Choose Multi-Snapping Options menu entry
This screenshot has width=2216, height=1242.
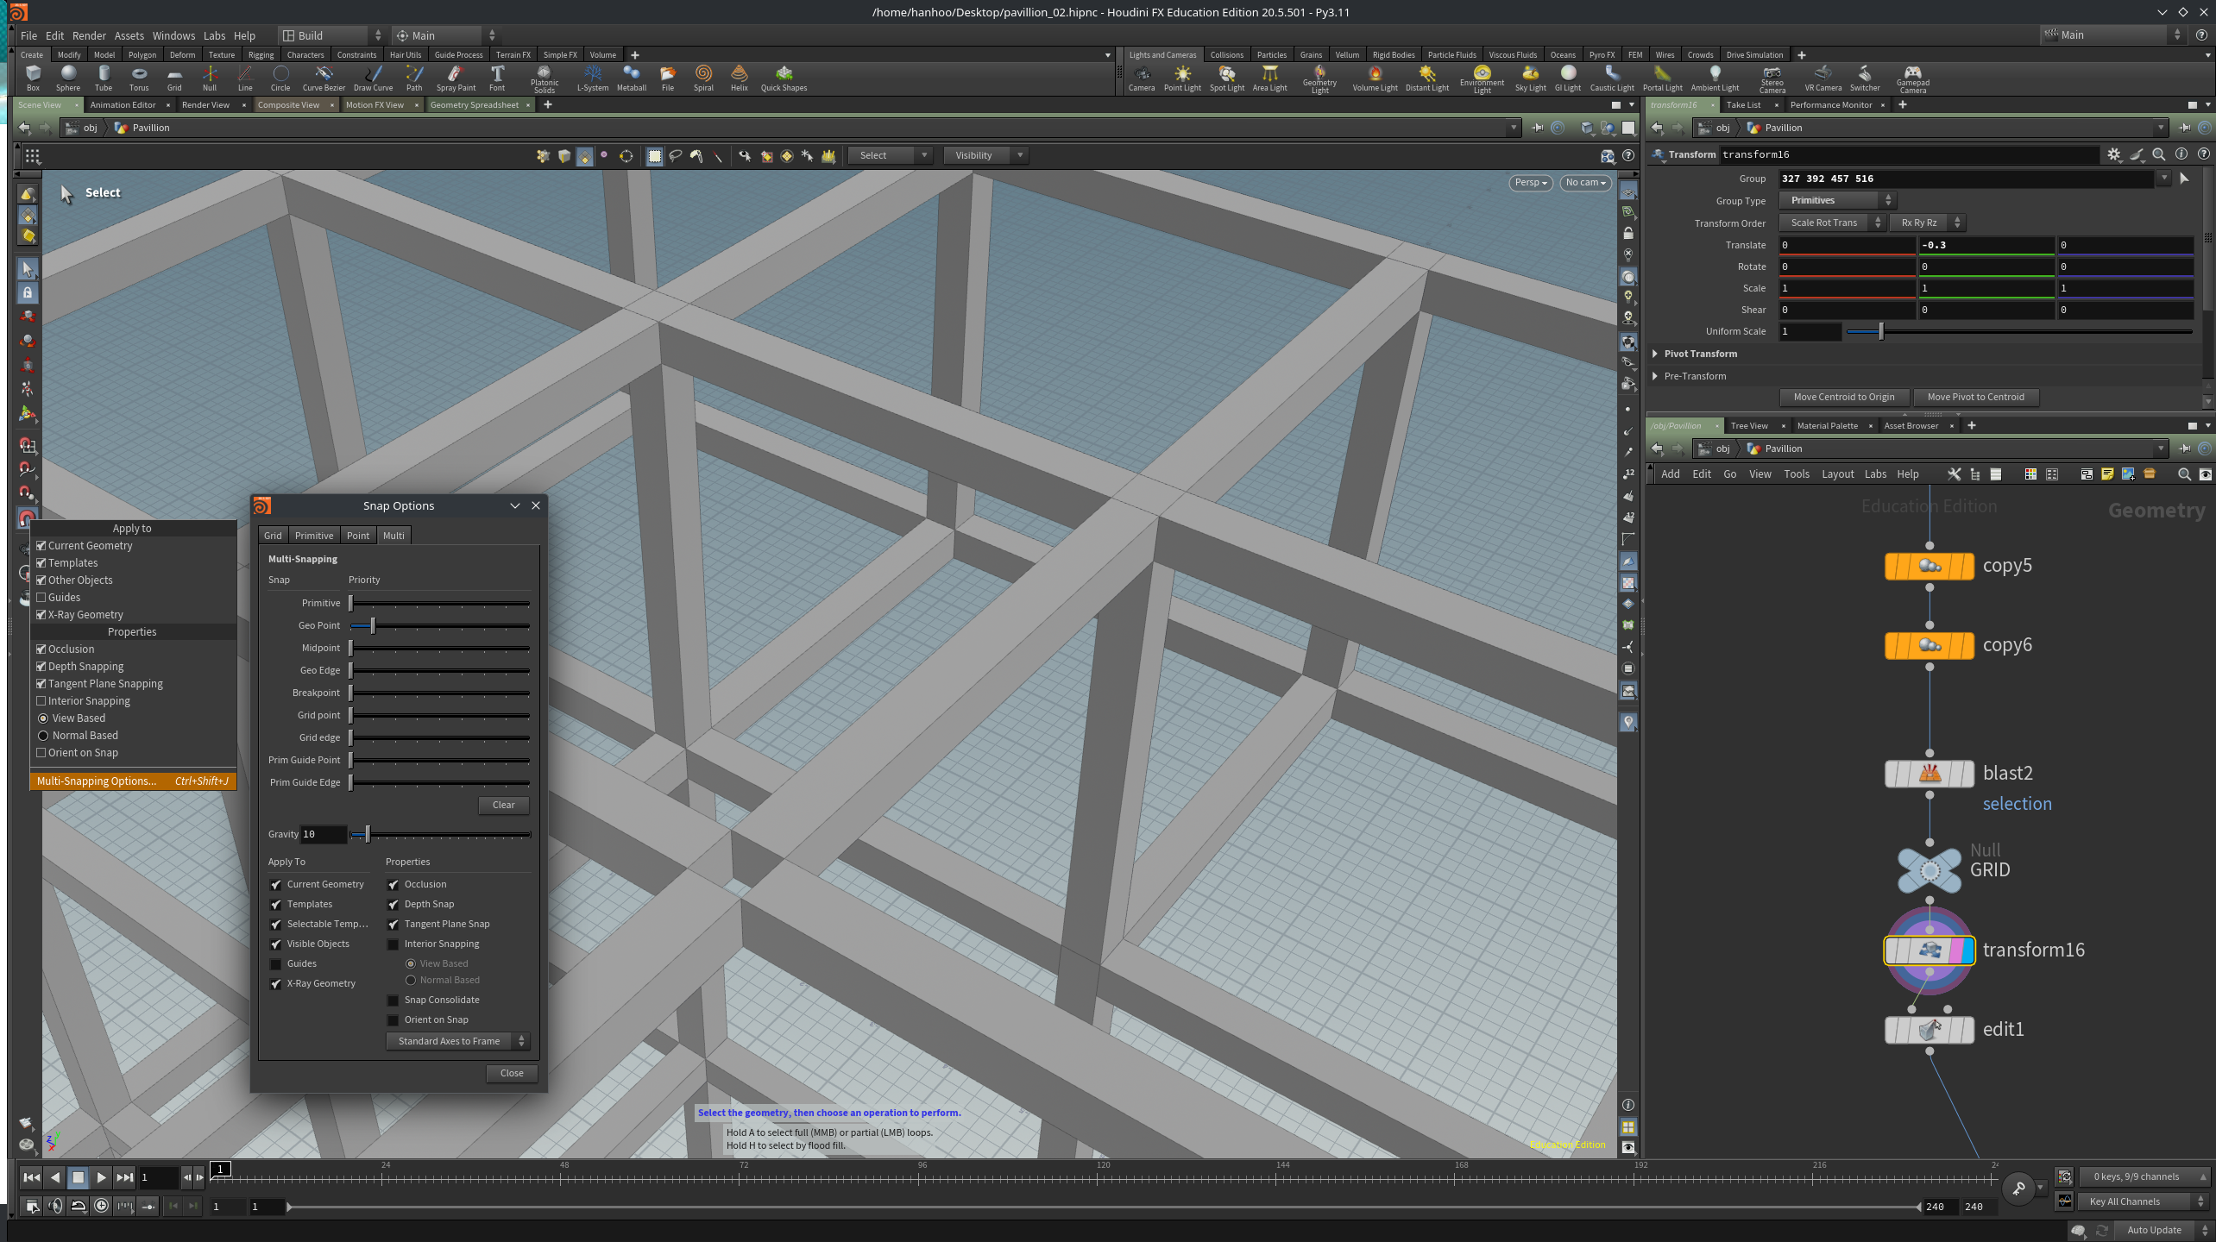[133, 781]
